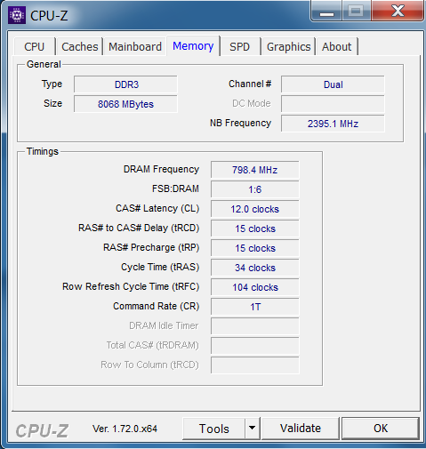Select the Mainboard tab
The image size is (426, 449).
tap(135, 46)
